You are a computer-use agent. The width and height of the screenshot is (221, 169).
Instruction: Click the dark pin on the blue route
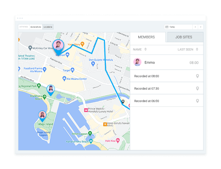click(x=123, y=102)
